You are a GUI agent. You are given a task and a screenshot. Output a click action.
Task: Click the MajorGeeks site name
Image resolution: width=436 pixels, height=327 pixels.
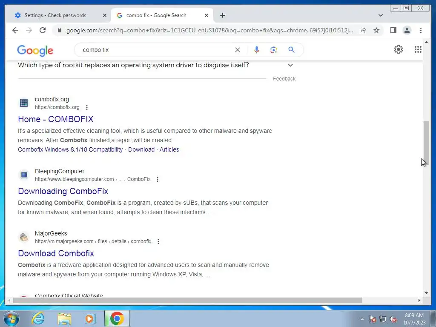[x=51, y=234]
